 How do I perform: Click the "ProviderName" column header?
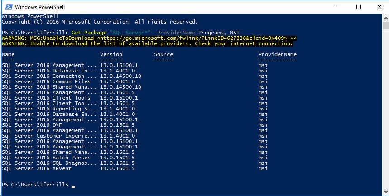(x=277, y=55)
